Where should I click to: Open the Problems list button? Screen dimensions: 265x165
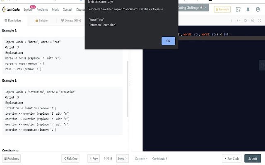11,158
